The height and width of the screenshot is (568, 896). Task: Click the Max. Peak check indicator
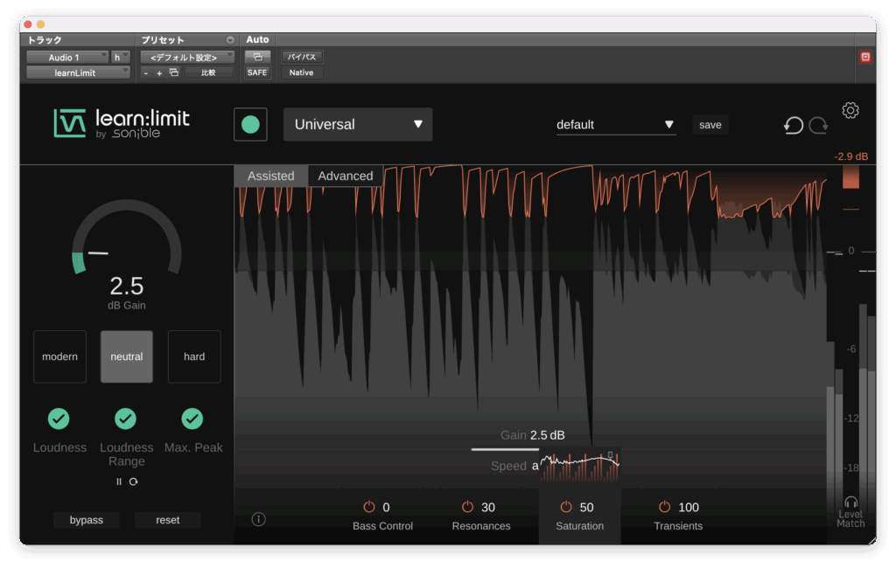[x=192, y=419]
